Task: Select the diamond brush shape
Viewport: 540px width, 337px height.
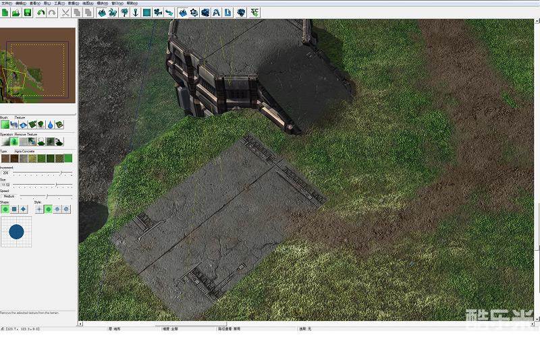Action: [x=23, y=209]
